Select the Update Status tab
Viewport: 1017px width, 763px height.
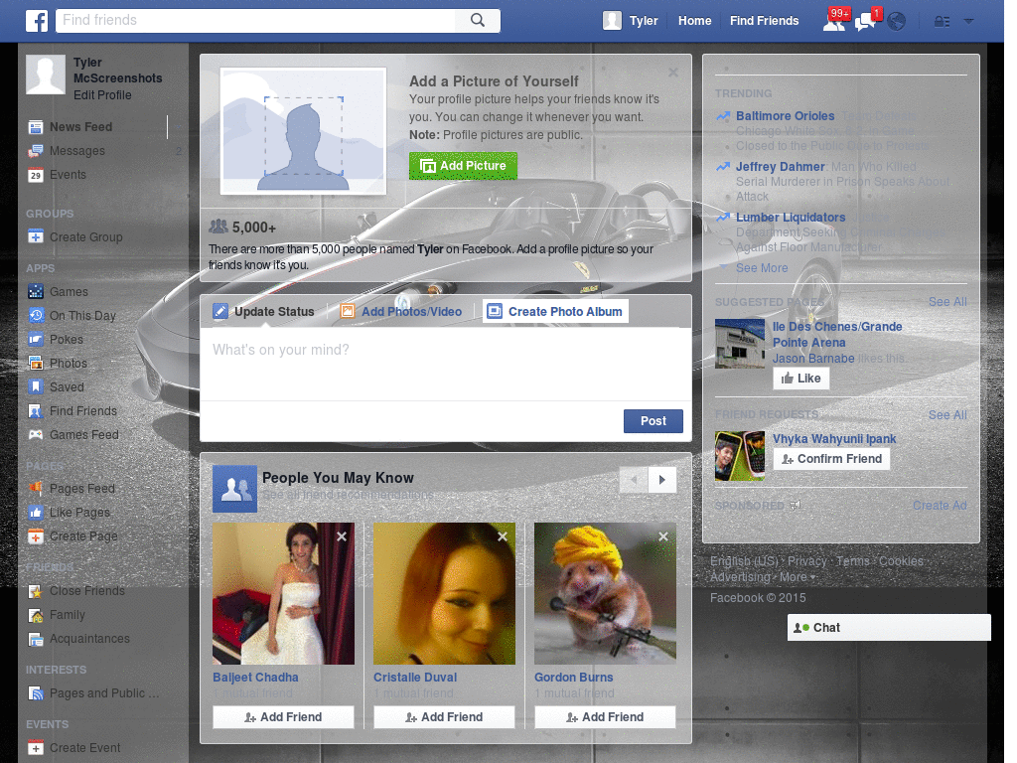coord(264,311)
